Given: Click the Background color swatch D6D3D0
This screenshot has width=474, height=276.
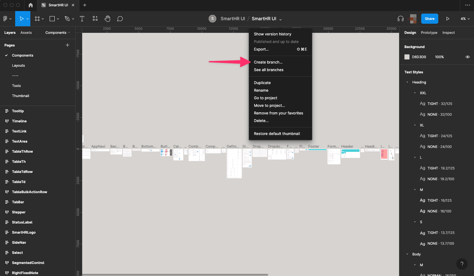Looking at the screenshot, I should (407, 57).
